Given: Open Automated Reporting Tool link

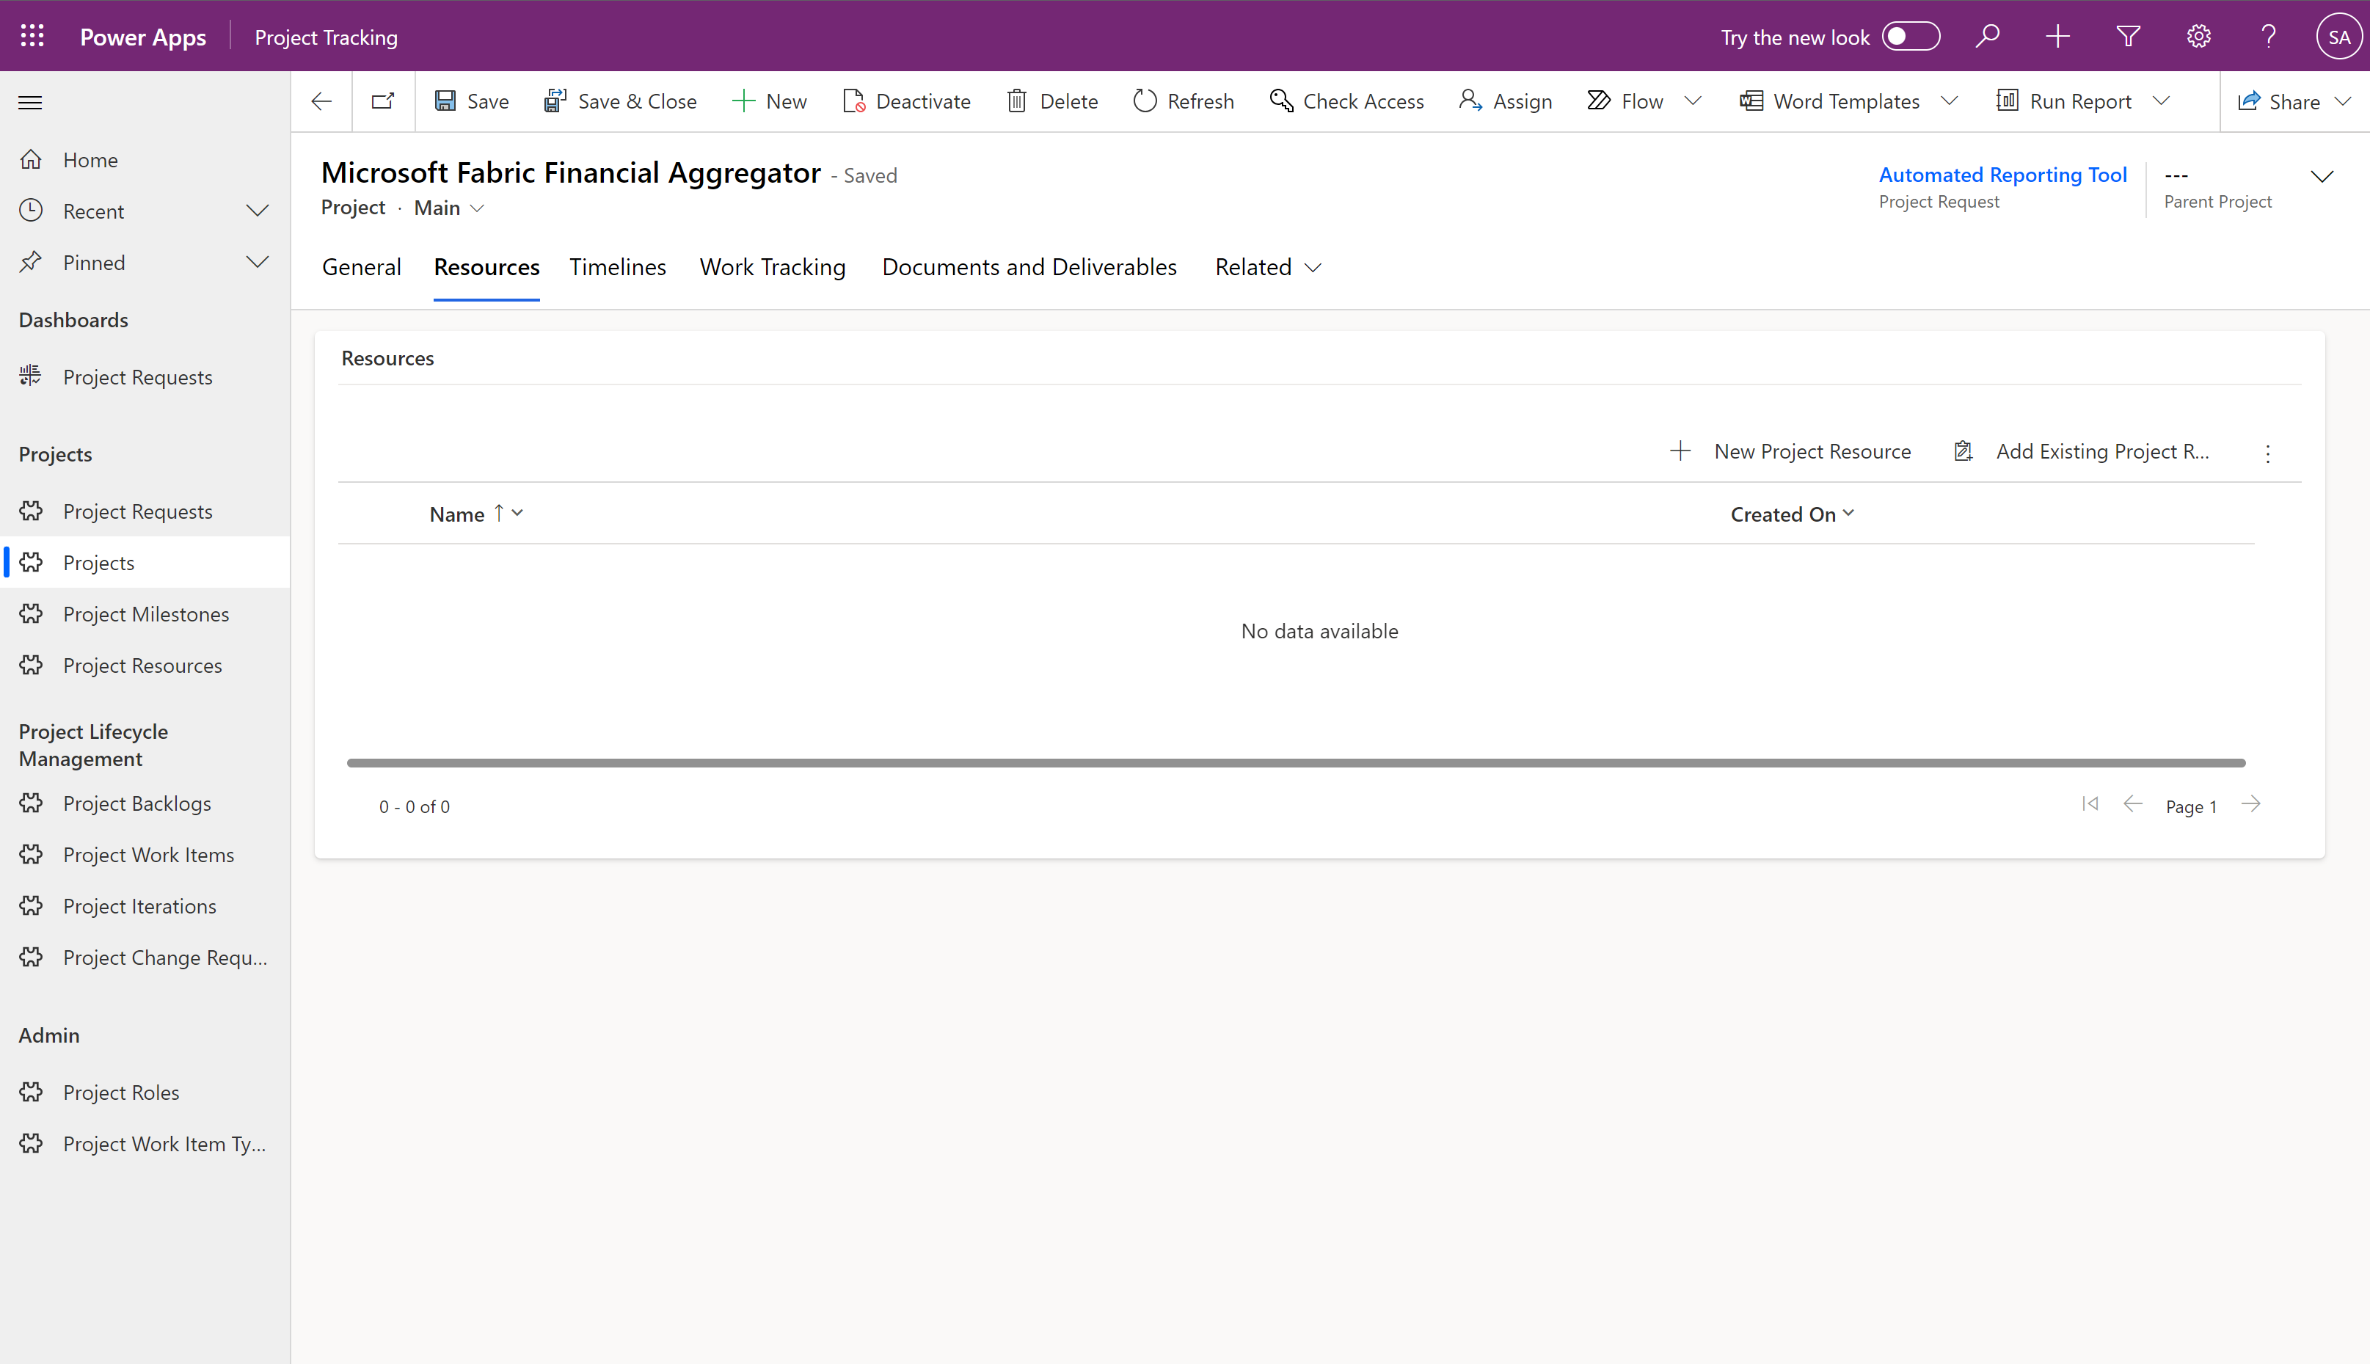Looking at the screenshot, I should [x=2003, y=174].
